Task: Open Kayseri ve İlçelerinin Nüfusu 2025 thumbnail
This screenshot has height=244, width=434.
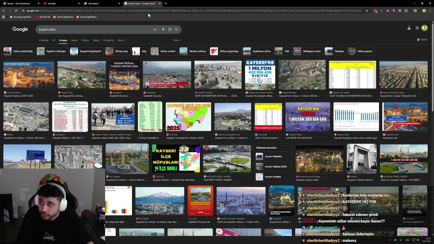Action: coord(189,117)
